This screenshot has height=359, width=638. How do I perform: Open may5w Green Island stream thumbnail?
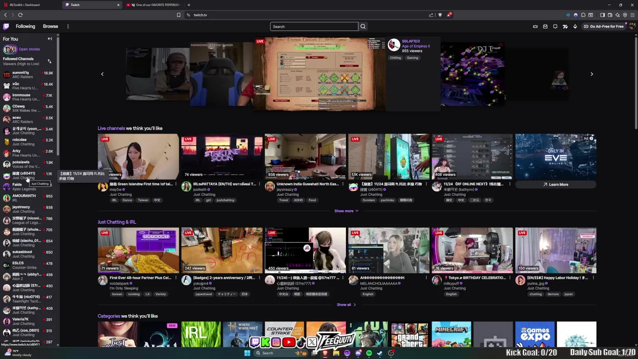tap(138, 157)
